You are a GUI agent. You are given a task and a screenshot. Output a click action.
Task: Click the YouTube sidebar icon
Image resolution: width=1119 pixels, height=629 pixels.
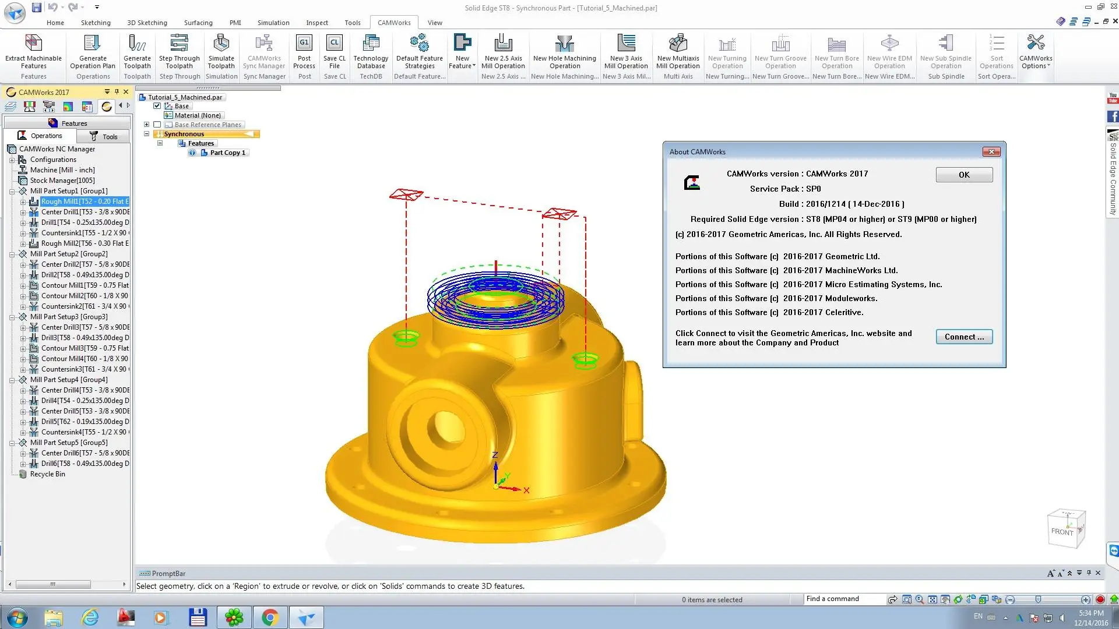tap(1113, 98)
